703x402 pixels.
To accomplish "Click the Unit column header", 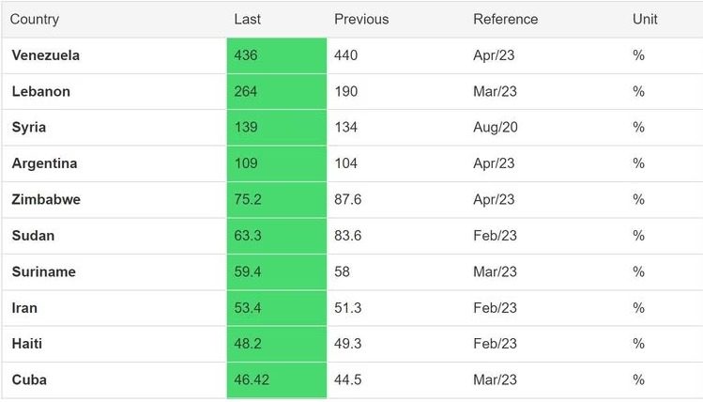I will pos(645,19).
